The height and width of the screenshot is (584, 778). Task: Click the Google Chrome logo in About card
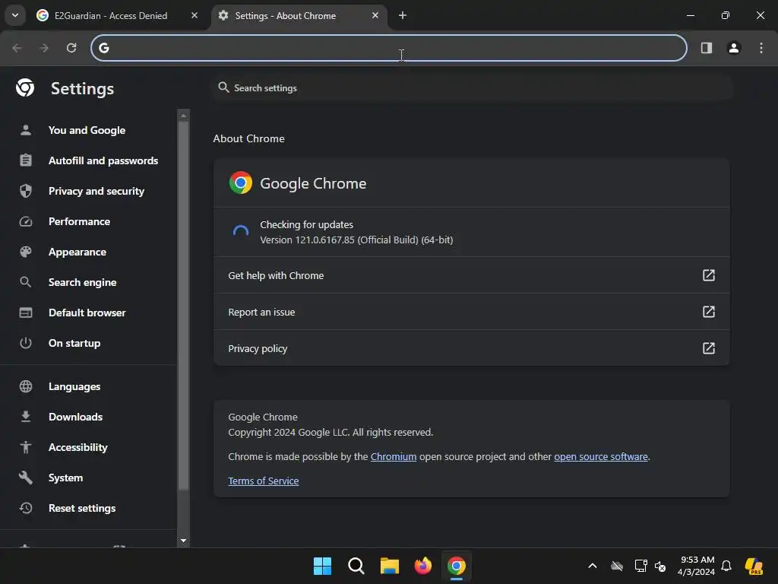[x=241, y=182]
